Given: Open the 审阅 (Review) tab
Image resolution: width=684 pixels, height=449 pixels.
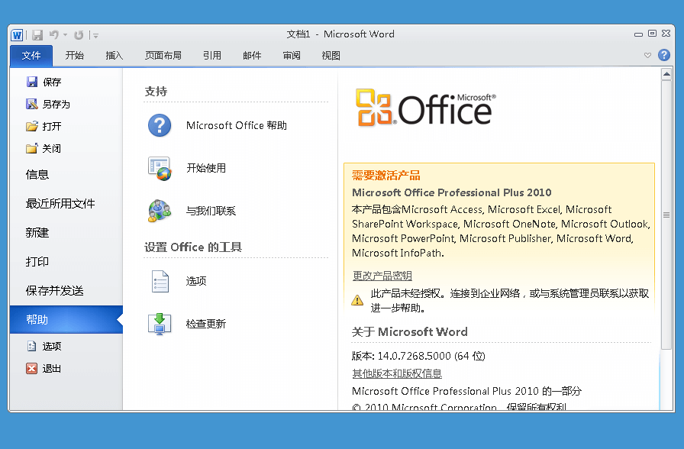Looking at the screenshot, I should click(x=292, y=56).
